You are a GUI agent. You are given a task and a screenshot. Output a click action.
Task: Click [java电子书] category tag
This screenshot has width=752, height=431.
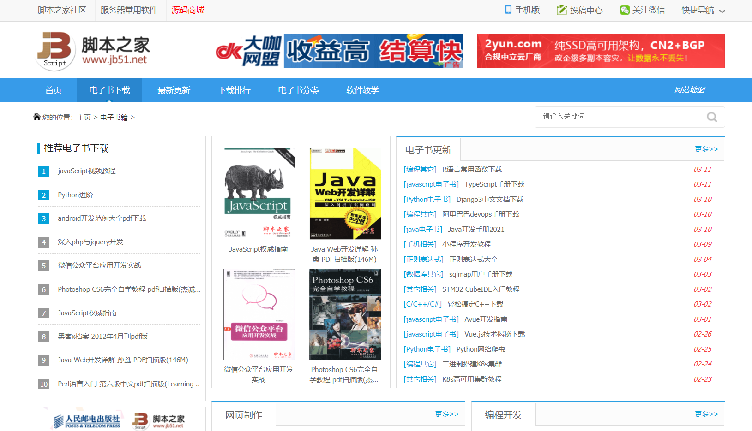(x=423, y=230)
